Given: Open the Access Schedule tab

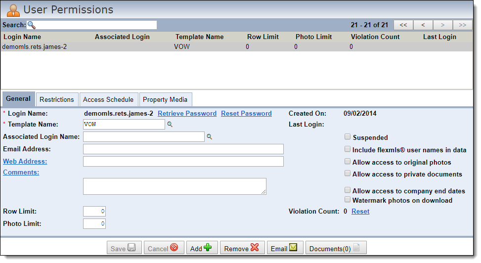Looking at the screenshot, I should click(x=108, y=100).
